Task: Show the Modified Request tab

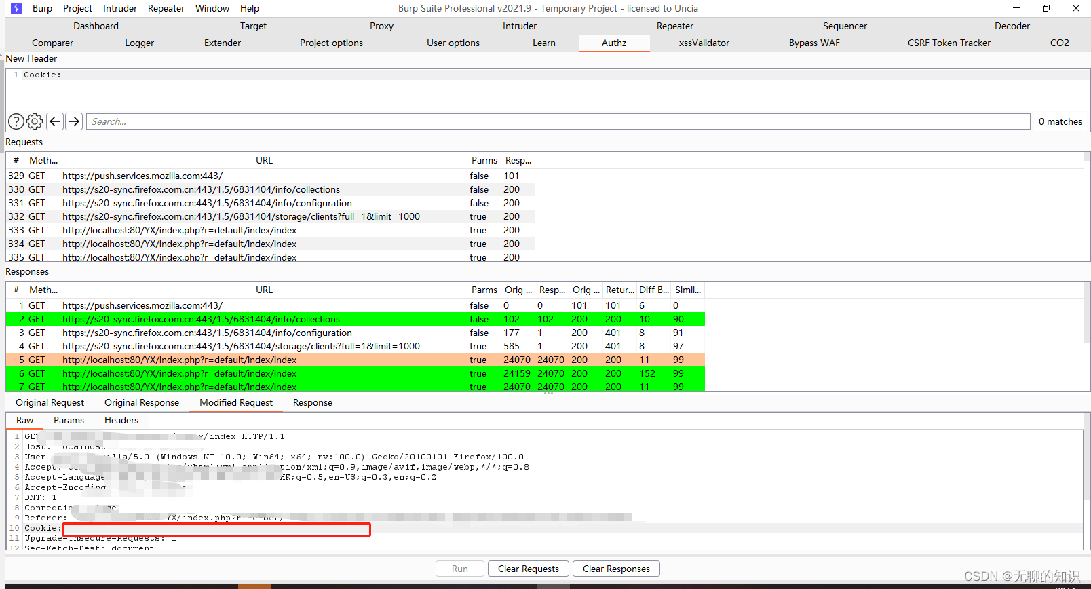Action: click(236, 402)
